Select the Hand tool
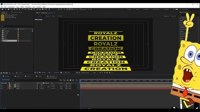Image resolution: width=200 pixels, height=112 pixels. [8, 9]
